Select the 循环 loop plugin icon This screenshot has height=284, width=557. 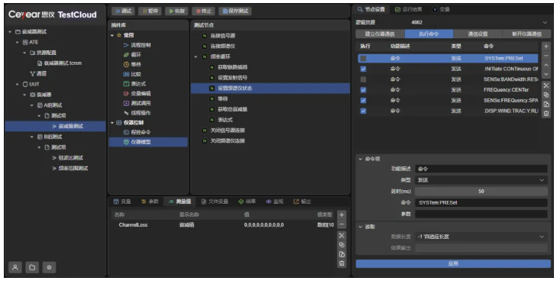tap(126, 55)
